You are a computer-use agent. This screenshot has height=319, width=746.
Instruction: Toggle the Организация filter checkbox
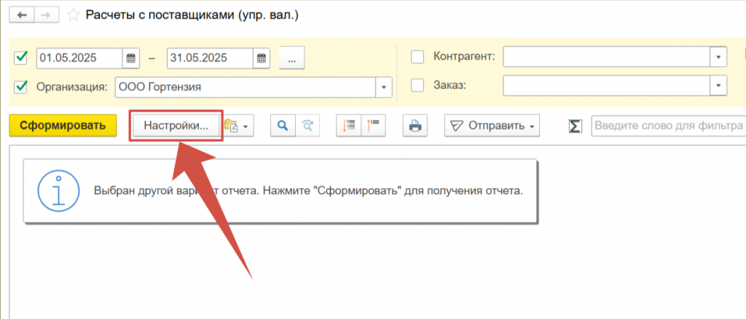tap(21, 86)
